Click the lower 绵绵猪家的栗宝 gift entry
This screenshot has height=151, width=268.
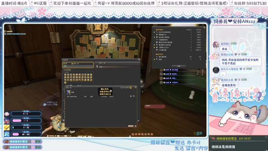tap(22, 147)
